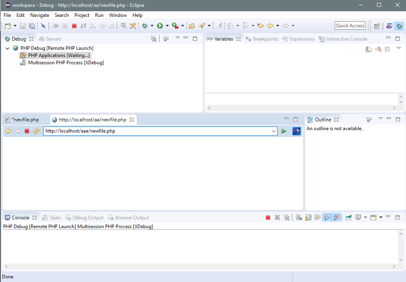Pin the Console view
406x282 pixels.
tap(349, 217)
